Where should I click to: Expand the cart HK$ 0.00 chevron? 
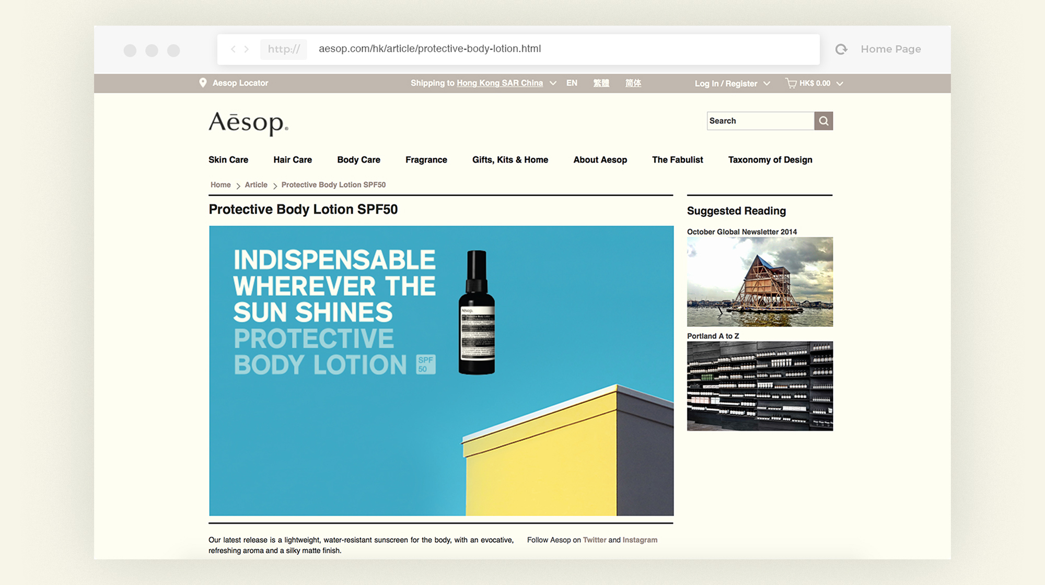point(840,84)
